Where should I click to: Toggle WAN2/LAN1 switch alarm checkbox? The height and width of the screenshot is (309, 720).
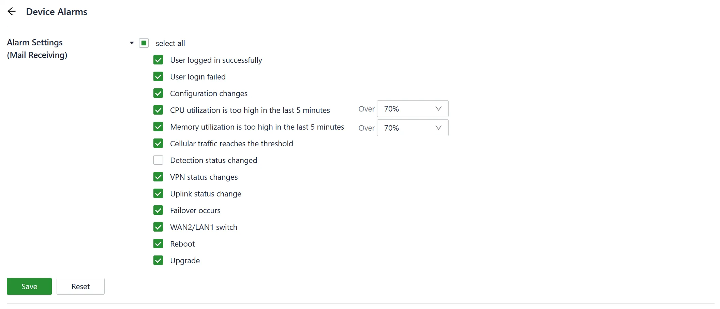pos(158,227)
